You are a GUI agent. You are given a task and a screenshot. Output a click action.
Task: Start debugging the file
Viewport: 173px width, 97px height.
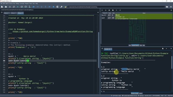click(x=34, y=7)
